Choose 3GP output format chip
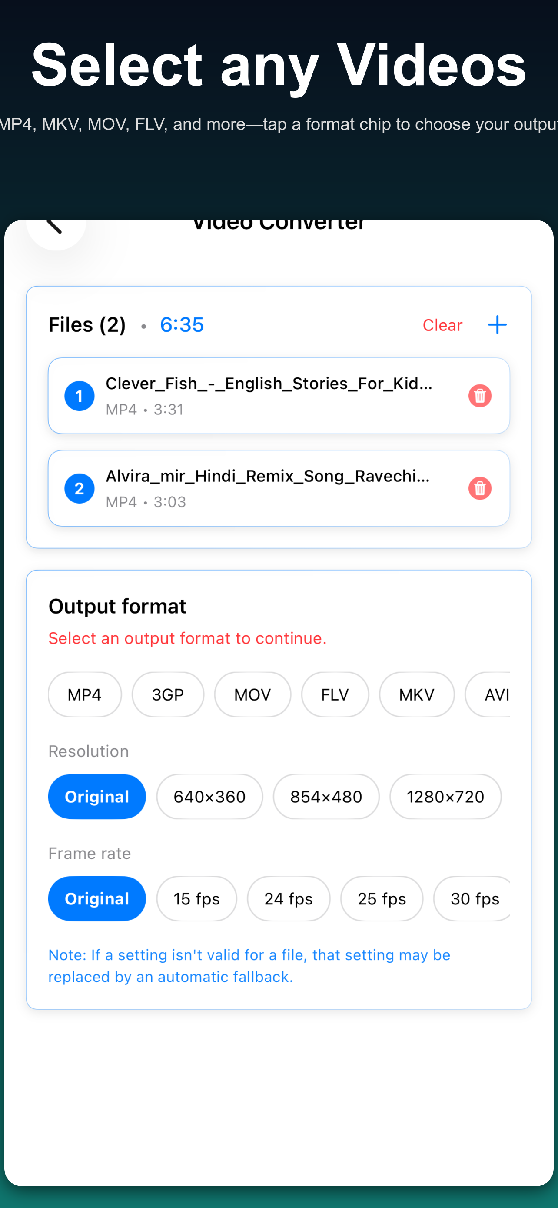Viewport: 558px width, 1208px height. pyautogui.click(x=168, y=694)
